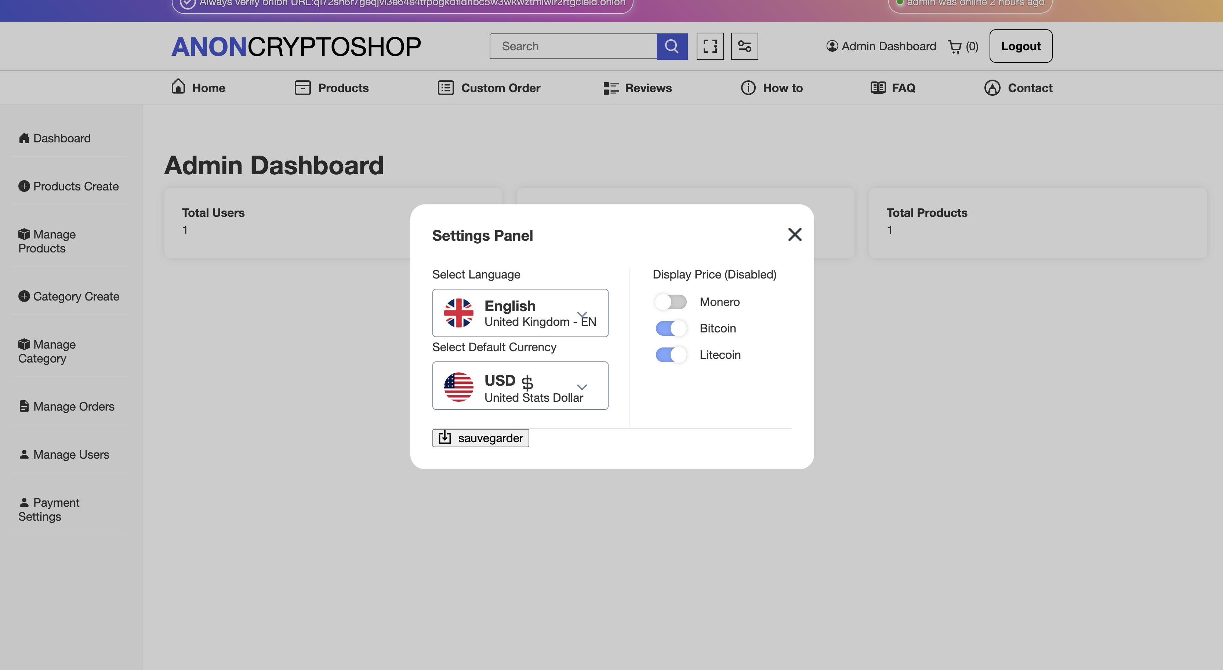Expand the USD currency dropdown chevron
This screenshot has height=670, width=1223.
pyautogui.click(x=582, y=387)
